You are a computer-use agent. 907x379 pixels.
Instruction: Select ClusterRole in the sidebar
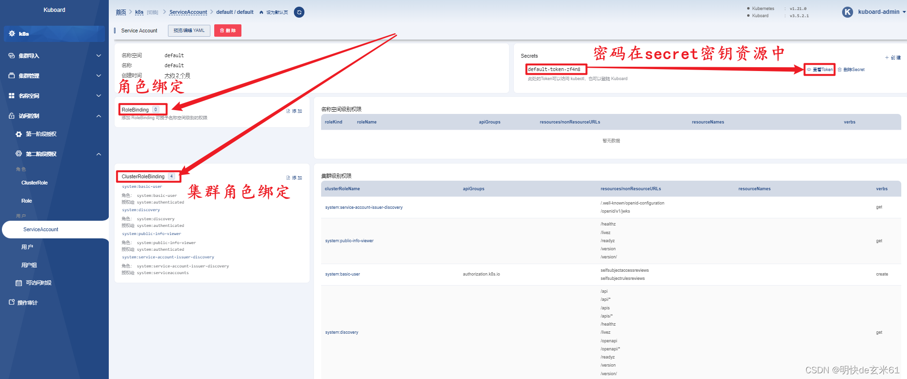tap(34, 183)
